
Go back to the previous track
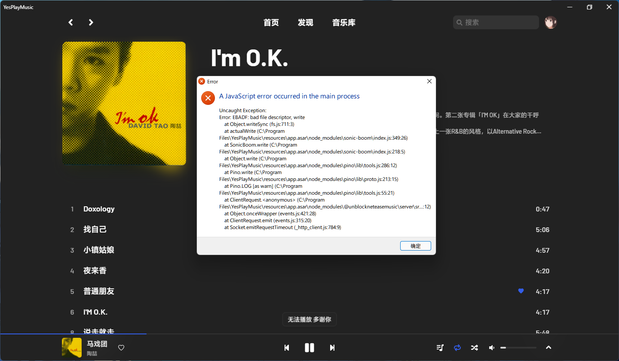click(287, 348)
